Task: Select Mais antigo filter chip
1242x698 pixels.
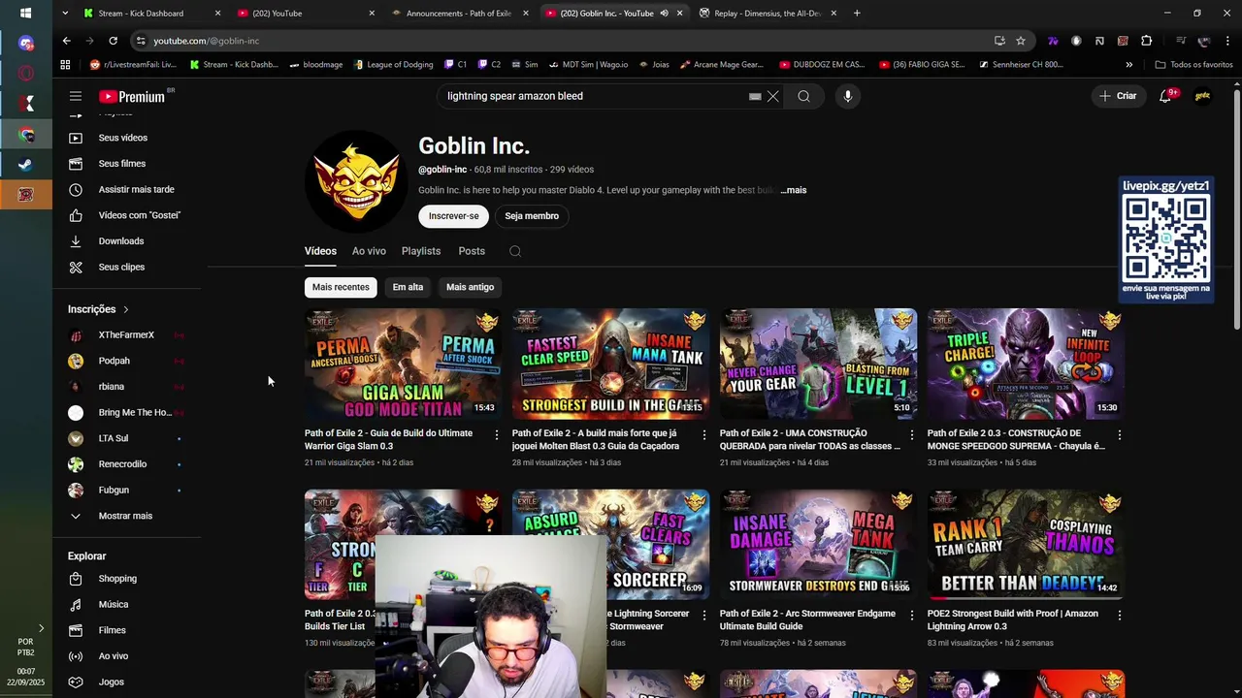Action: point(470,287)
